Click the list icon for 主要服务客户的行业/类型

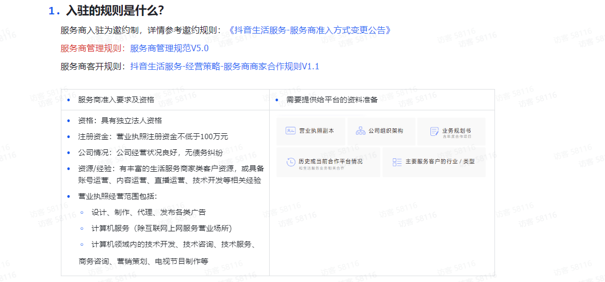pos(397,162)
